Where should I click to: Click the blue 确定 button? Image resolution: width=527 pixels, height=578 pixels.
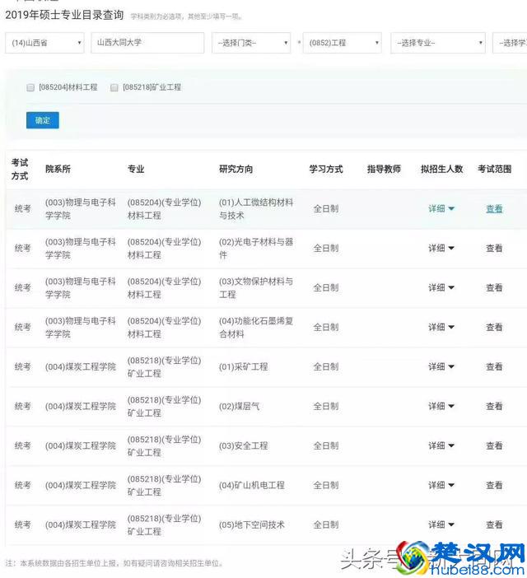(x=43, y=120)
